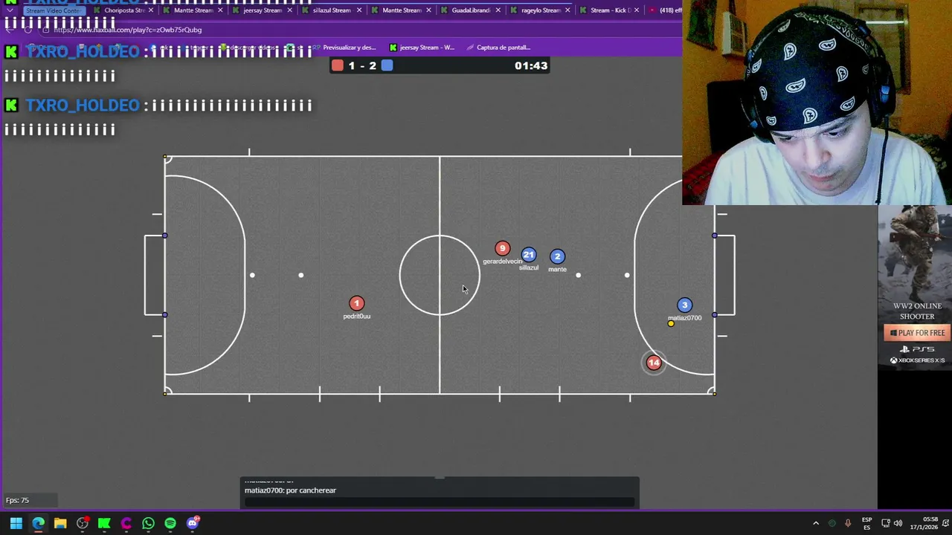Open the green Kick app in taskbar
This screenshot has width=952, height=535.
104,523
